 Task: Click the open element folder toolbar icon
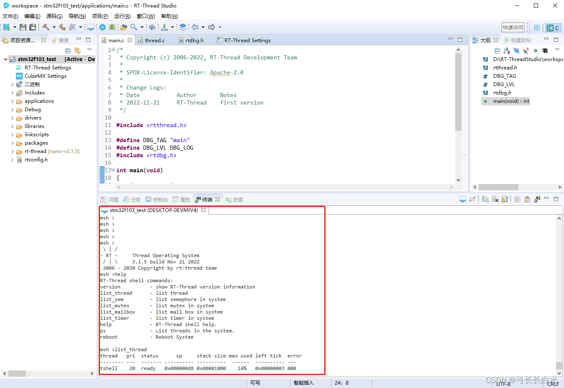coord(124,27)
